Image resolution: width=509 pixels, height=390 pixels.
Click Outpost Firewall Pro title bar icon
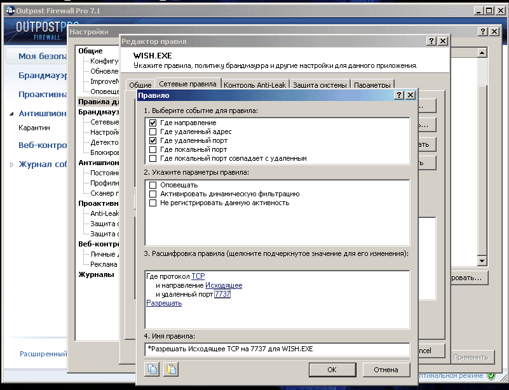coord(10,11)
